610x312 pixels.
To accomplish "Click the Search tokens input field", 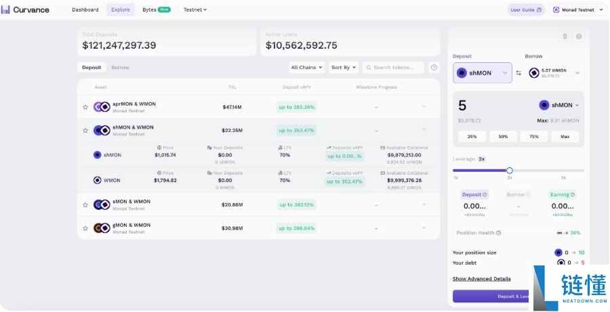I will pyautogui.click(x=397, y=68).
